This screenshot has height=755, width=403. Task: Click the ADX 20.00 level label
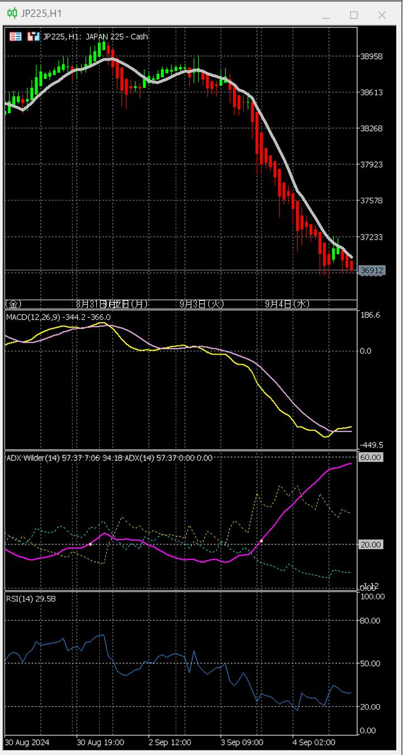(371, 544)
